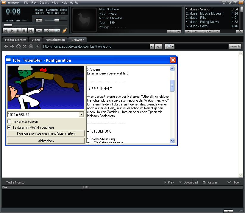Click the volume slider handle

[57, 20]
